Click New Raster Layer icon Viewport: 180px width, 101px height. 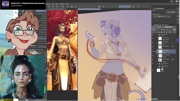click(156, 32)
